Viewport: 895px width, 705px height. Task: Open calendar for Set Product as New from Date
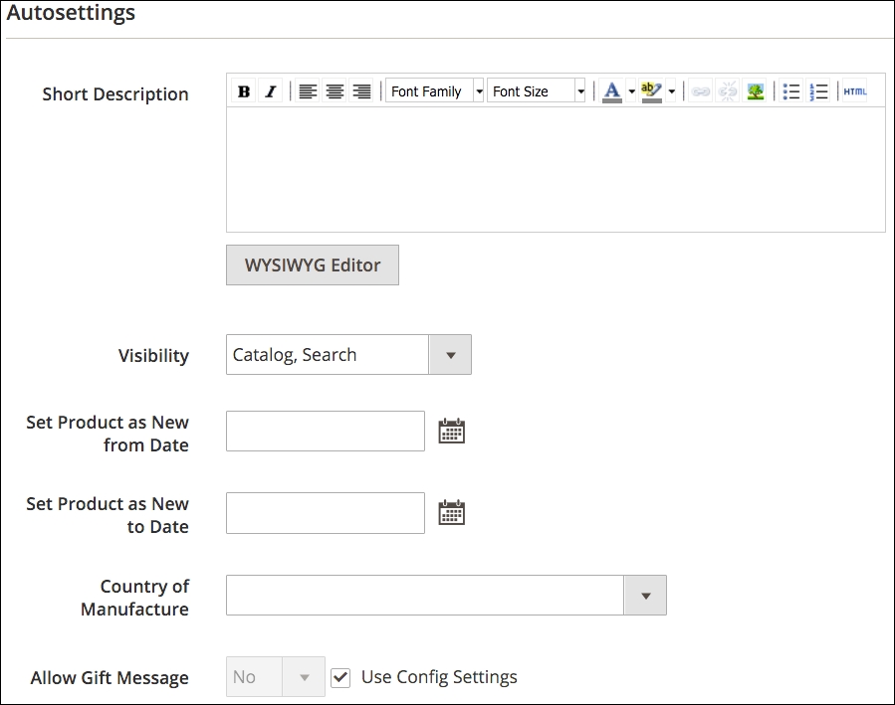[x=451, y=430]
